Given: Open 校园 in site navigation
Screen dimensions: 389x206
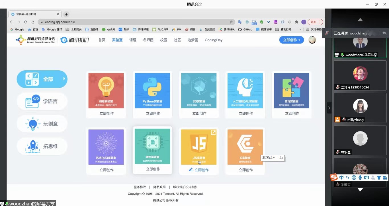Looking at the screenshot, I should coord(164,40).
